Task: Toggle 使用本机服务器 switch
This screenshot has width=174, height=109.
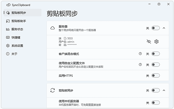Action: (156, 102)
